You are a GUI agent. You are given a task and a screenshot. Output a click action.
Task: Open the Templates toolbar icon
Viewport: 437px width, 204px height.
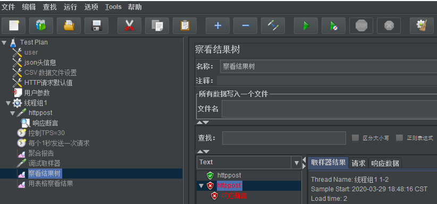coord(41,26)
